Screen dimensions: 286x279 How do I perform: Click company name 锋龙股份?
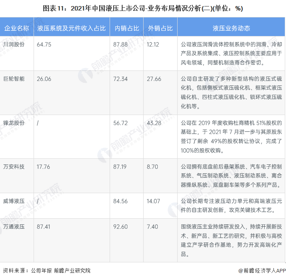(x=14, y=123)
